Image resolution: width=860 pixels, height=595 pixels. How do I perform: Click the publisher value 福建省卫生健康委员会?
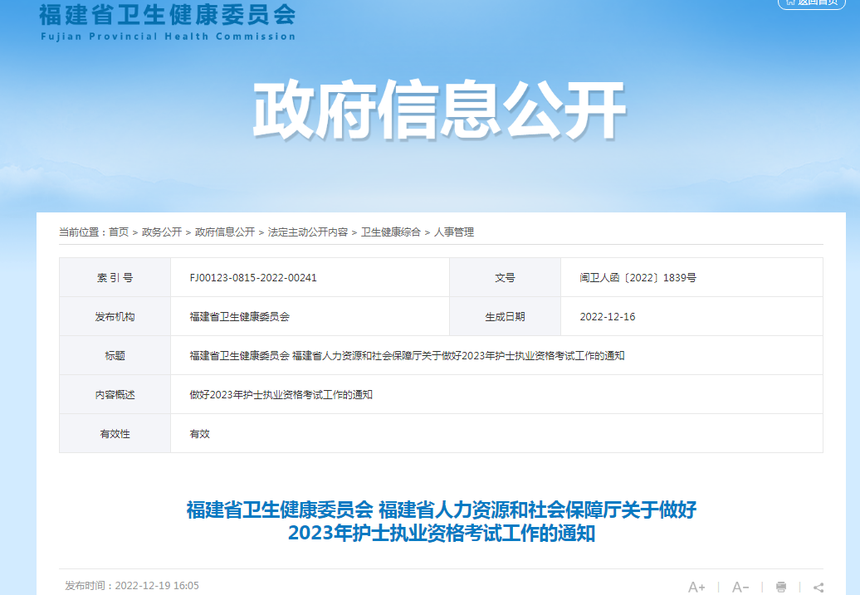(239, 316)
